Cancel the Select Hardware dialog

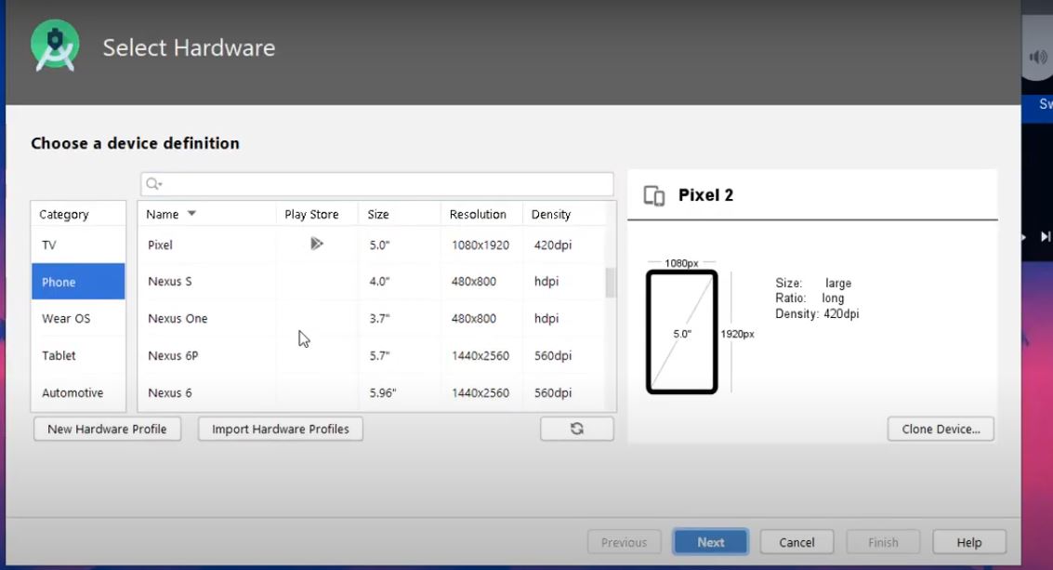click(x=796, y=542)
